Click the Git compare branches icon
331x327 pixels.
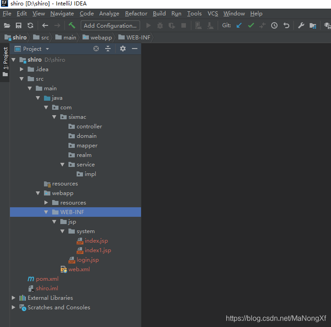tap(263, 25)
